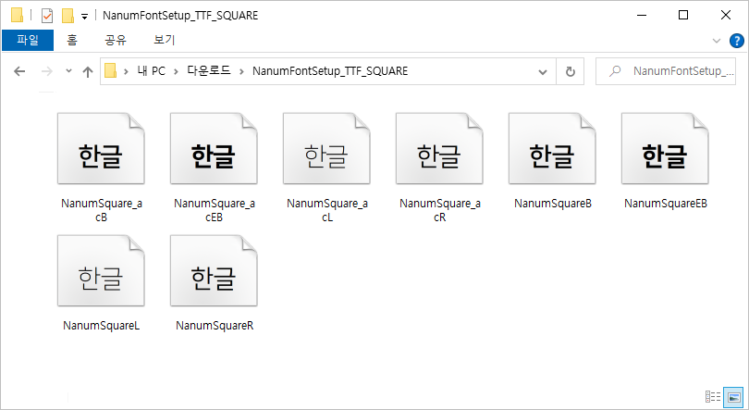The image size is (749, 410).
Task: Click Properties icon in quick access toolbar
Action: tap(47, 16)
